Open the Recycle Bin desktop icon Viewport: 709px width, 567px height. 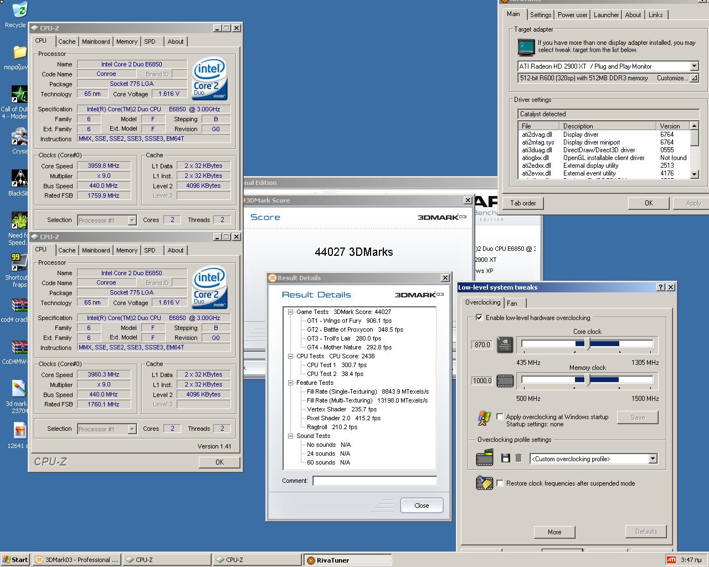(19, 10)
